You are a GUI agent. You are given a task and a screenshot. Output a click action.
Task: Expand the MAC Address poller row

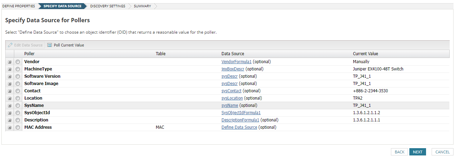click(10, 127)
